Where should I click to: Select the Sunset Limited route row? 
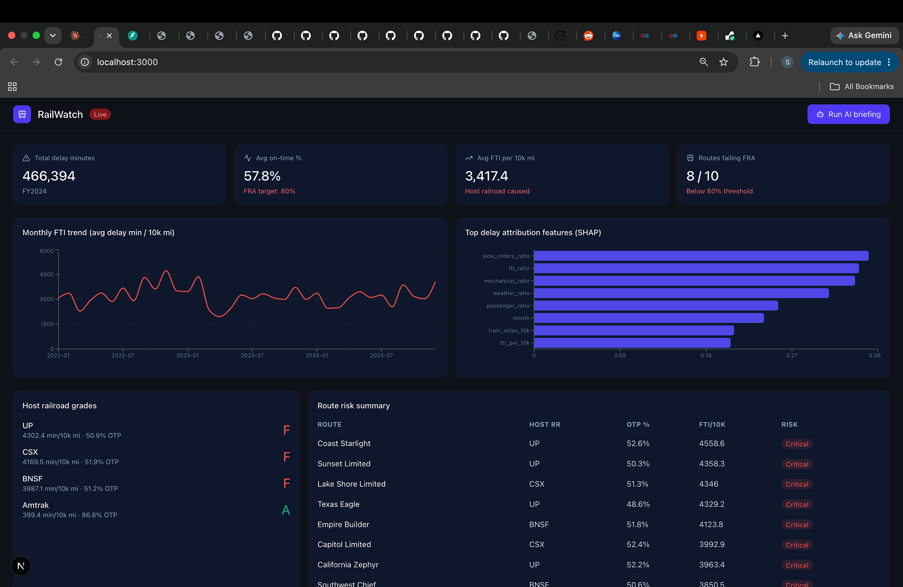(599, 464)
